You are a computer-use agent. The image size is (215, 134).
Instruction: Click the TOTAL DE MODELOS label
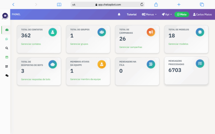tap(179, 30)
